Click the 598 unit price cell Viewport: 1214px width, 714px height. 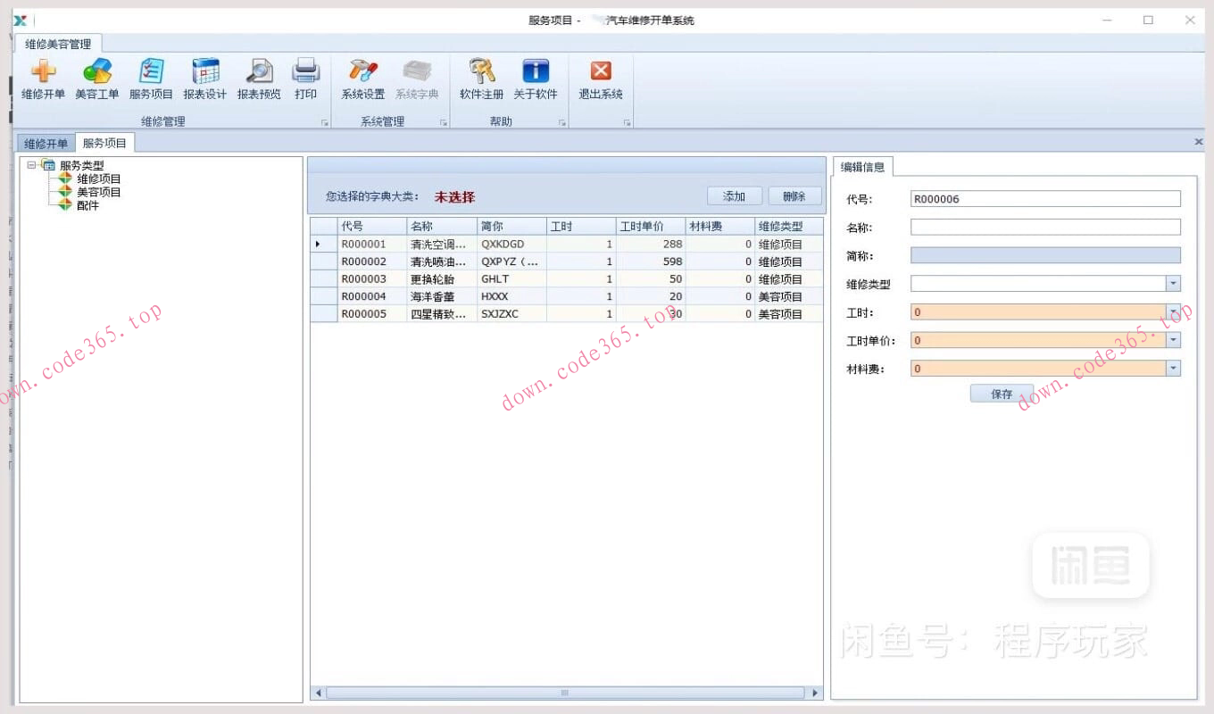pos(651,262)
